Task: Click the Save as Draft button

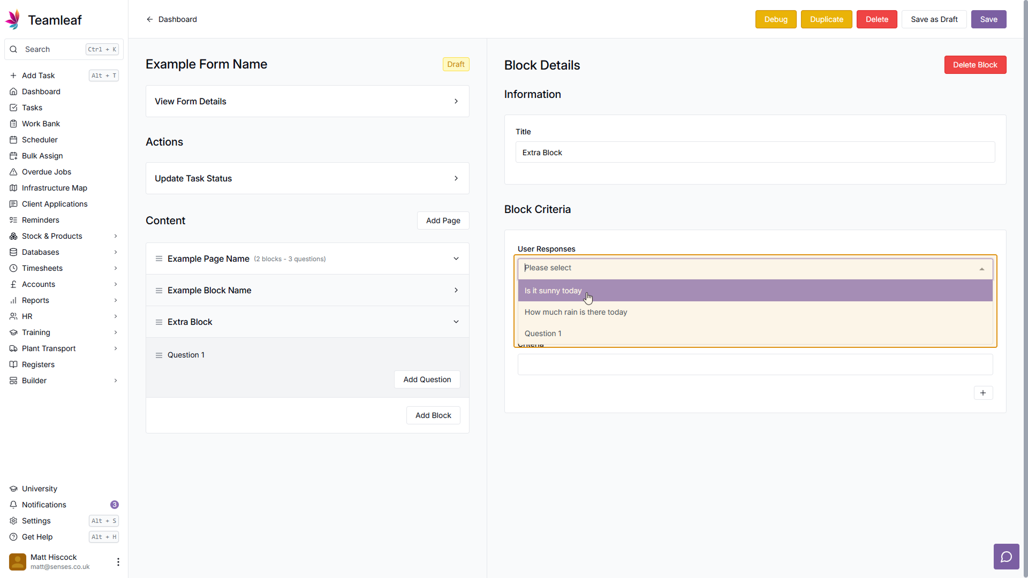Action: [x=934, y=19]
